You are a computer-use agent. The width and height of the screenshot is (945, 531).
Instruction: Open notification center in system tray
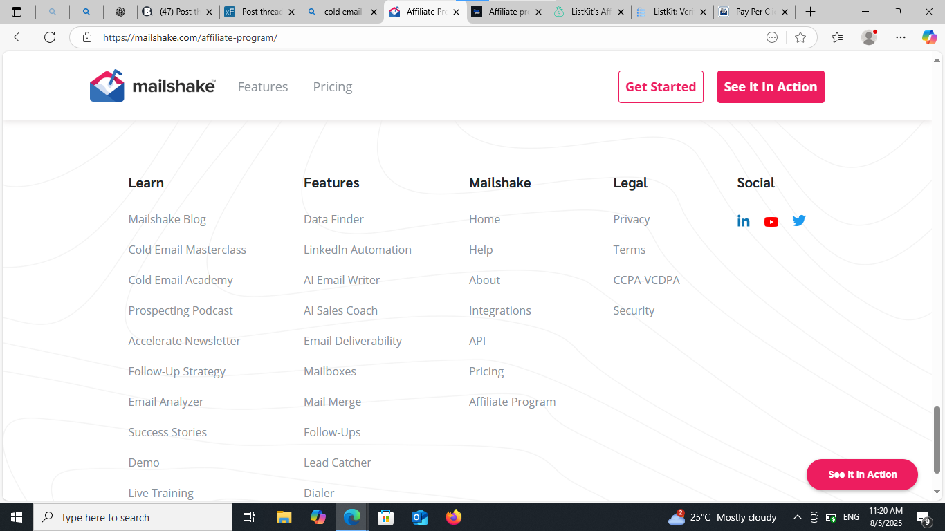[x=924, y=517]
